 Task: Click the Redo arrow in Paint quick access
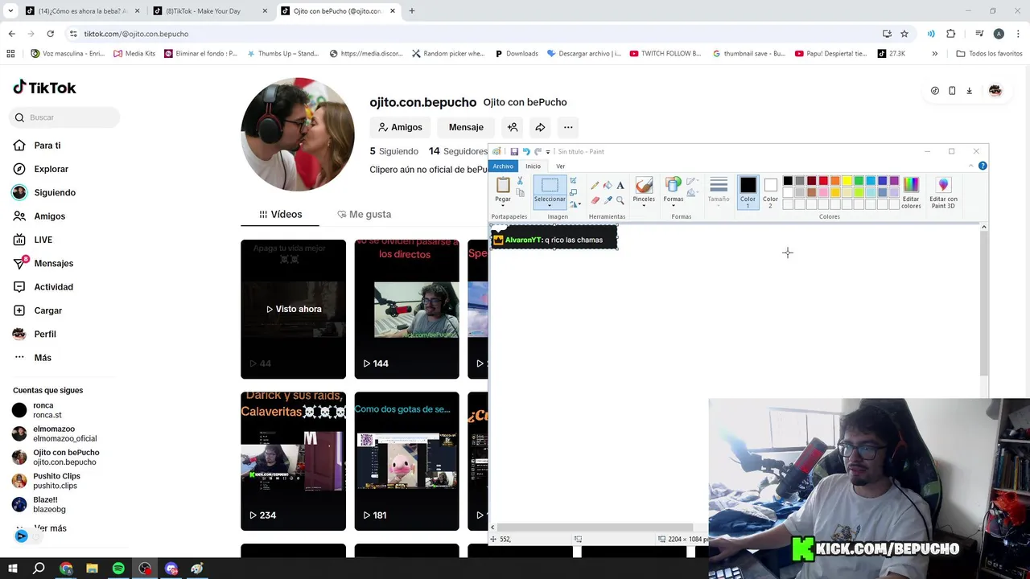[x=538, y=151]
